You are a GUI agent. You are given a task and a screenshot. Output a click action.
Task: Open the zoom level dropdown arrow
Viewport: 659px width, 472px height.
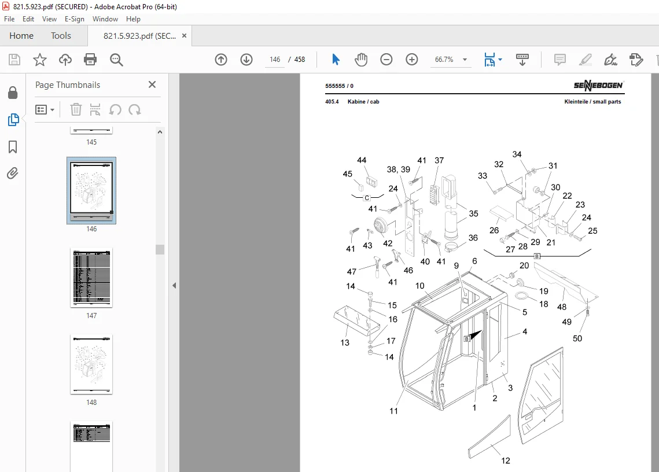pos(465,60)
